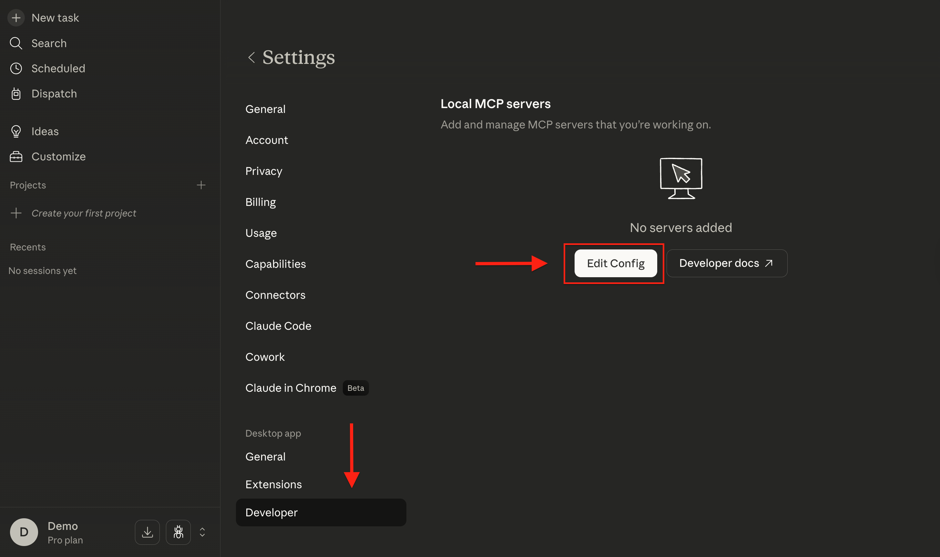Viewport: 940px width, 557px height.
Task: Click the plus icon beside Projects
Action: (201, 185)
